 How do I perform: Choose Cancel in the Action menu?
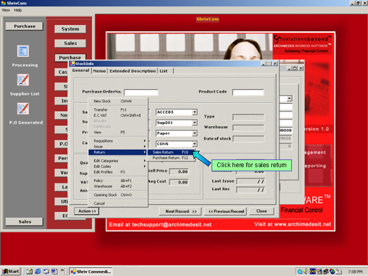118,203
